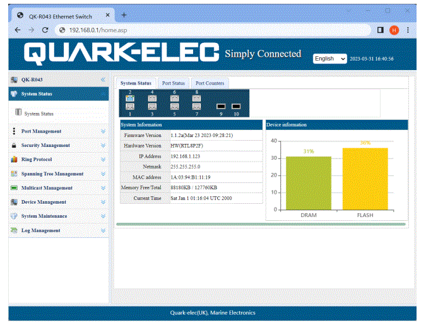Expand Ring Protocol chevron
This screenshot has height=325, width=426.
pos(104,160)
